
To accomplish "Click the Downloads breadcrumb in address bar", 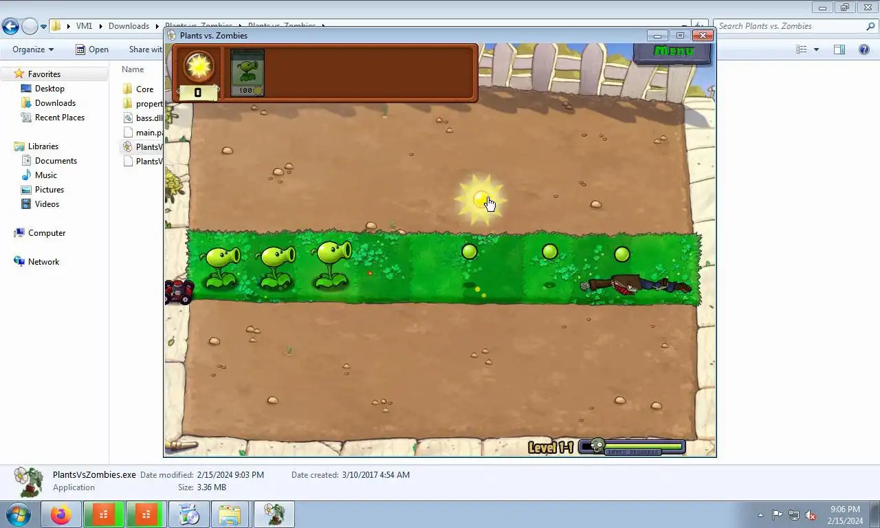I will point(129,26).
